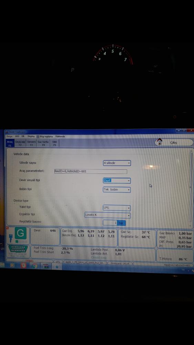194x345 pixels.
Task: Open Chrome from the taskbar
Action: click(x=35, y=266)
